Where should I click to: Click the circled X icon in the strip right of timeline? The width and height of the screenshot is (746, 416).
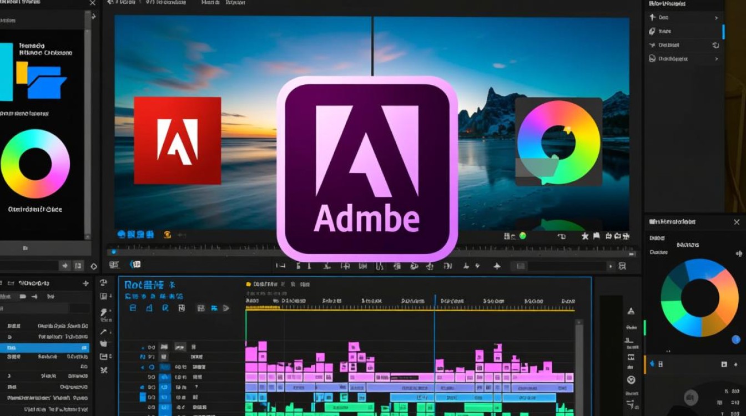tap(631, 380)
